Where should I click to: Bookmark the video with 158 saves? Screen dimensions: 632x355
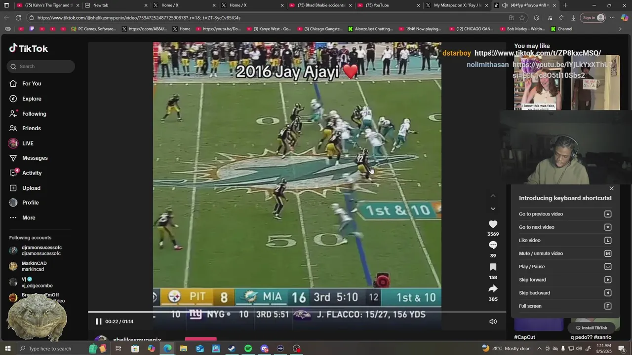pyautogui.click(x=493, y=267)
